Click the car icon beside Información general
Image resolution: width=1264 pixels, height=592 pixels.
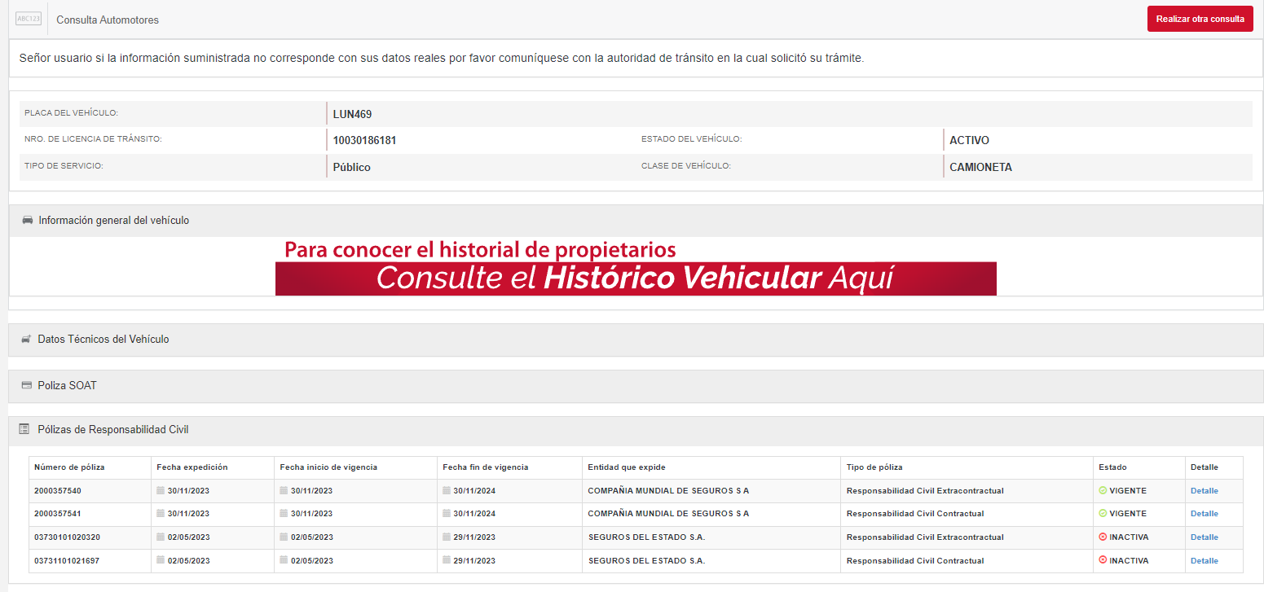28,221
